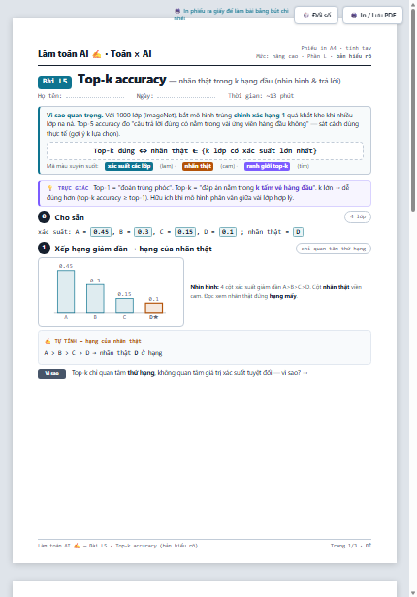Click the orange nhãn thật legend chip
Screen dimensions: 417x597
198,166
